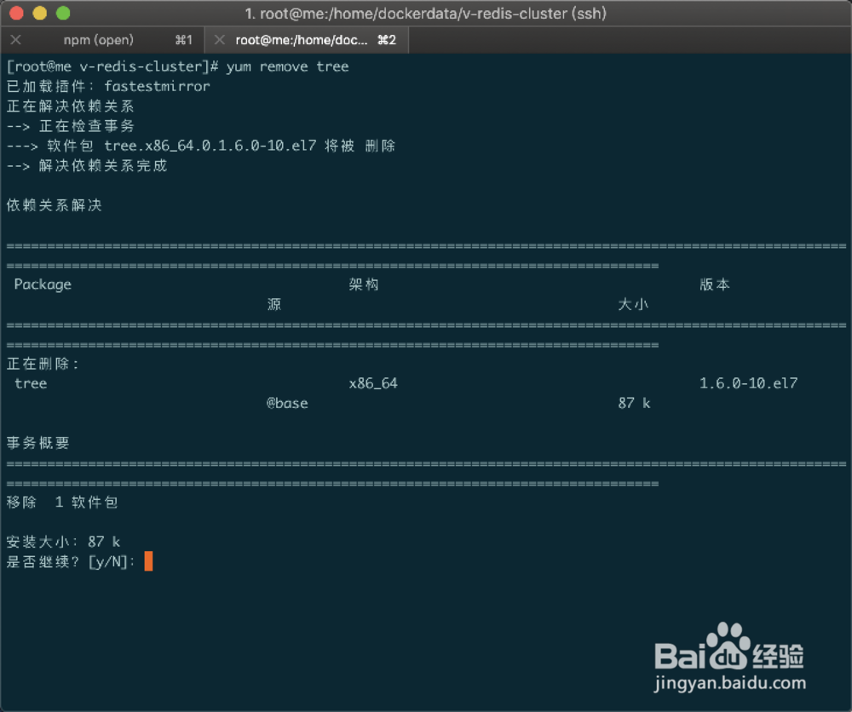Click the @base repository source label
This screenshot has height=712, width=852.
286,403
